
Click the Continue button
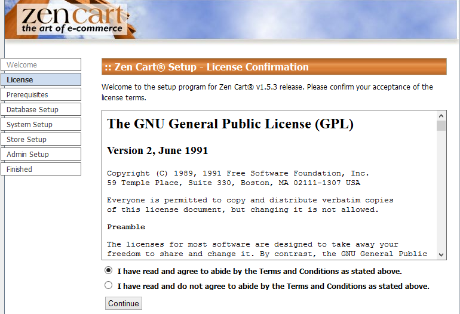(x=124, y=303)
